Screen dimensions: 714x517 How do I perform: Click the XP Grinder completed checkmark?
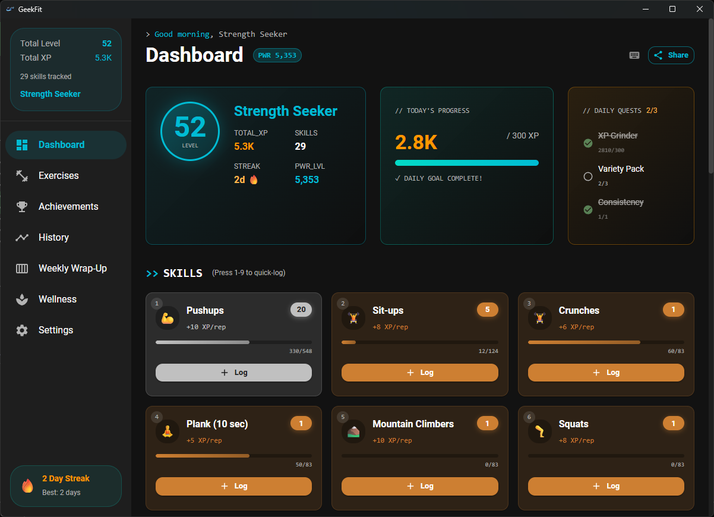click(x=588, y=143)
